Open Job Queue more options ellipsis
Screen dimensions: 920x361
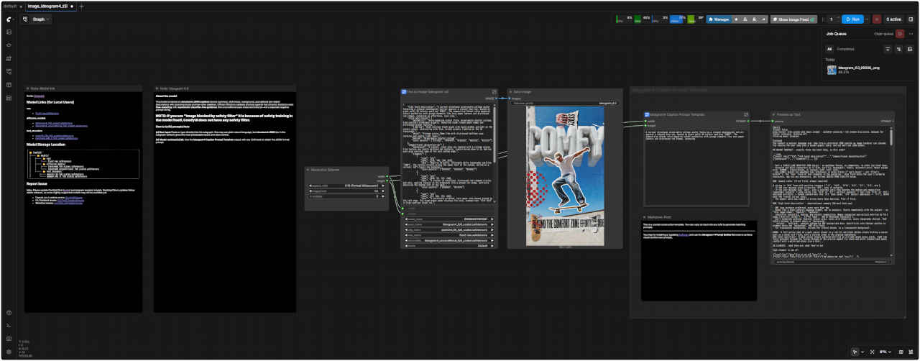tap(911, 34)
